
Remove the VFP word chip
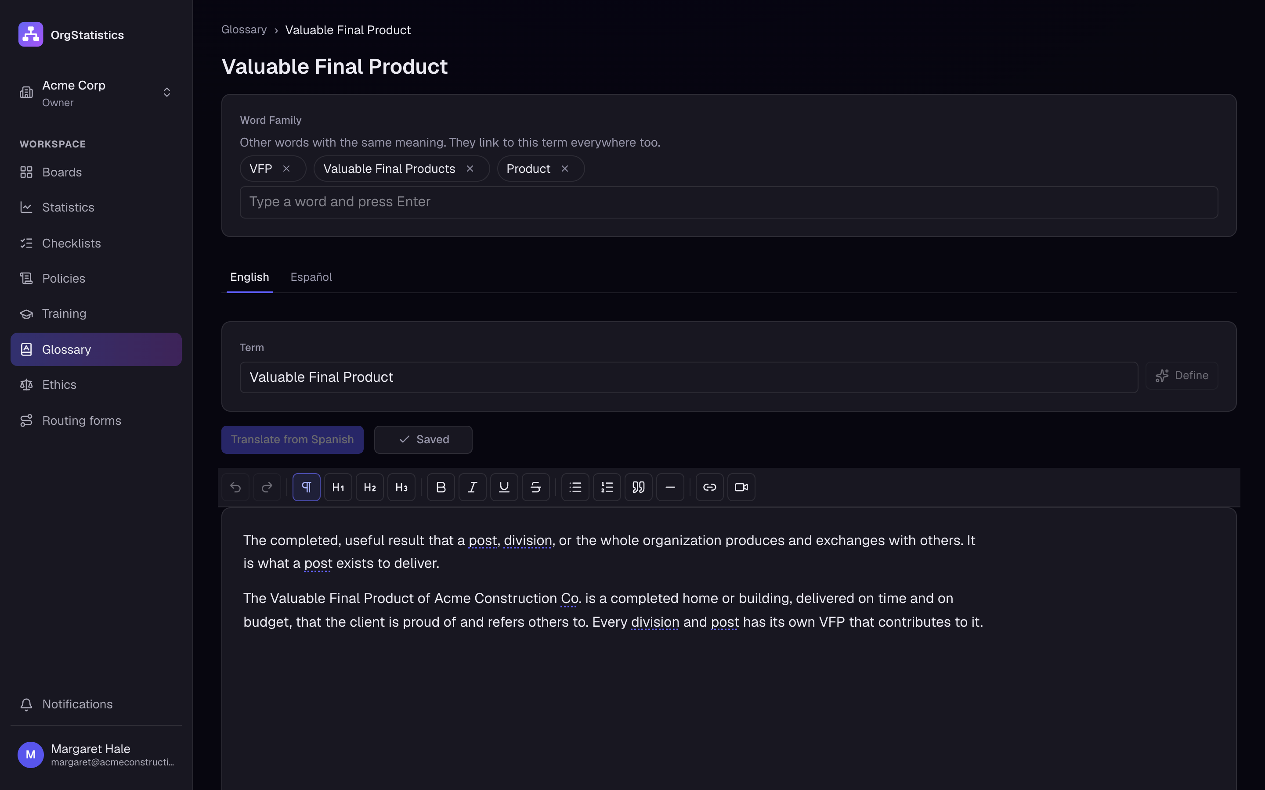coord(286,169)
